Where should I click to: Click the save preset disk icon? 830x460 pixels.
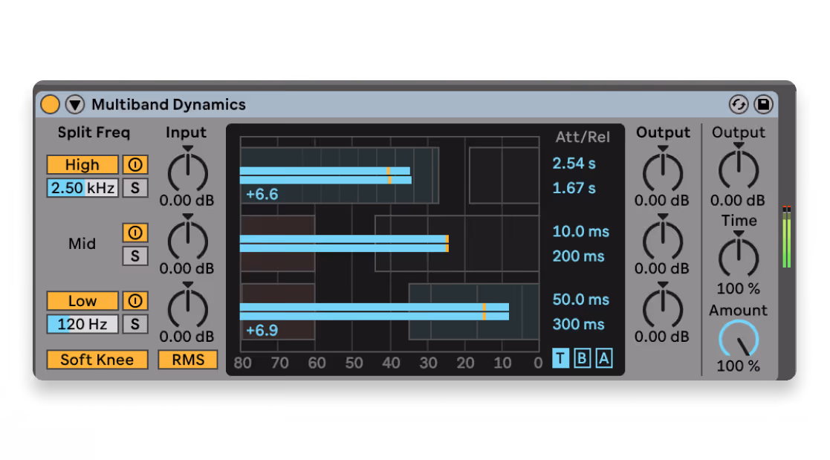763,104
